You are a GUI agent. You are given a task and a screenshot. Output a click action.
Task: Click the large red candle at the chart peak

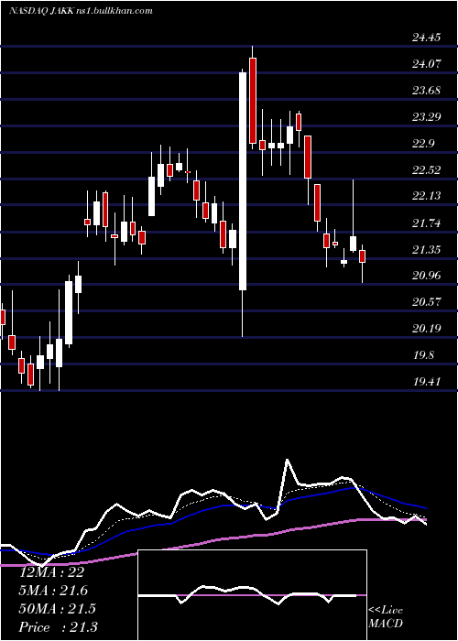tap(253, 101)
